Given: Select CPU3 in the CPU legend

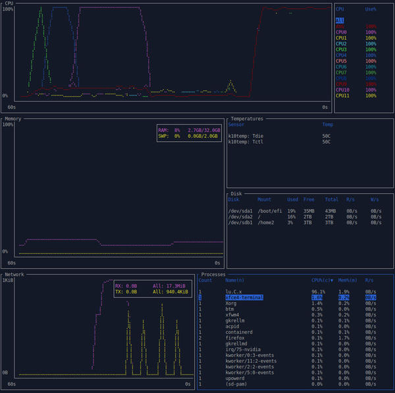Looking at the screenshot, I should click(356, 49).
